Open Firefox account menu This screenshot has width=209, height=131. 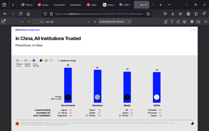pyautogui.click(x=188, y=14)
